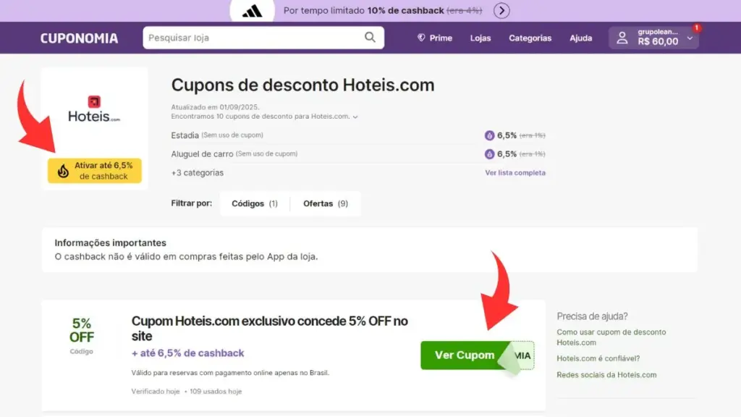The image size is (741, 417).
Task: Click cashback drop icon beside Aluguel de carro
Action: (x=489, y=154)
